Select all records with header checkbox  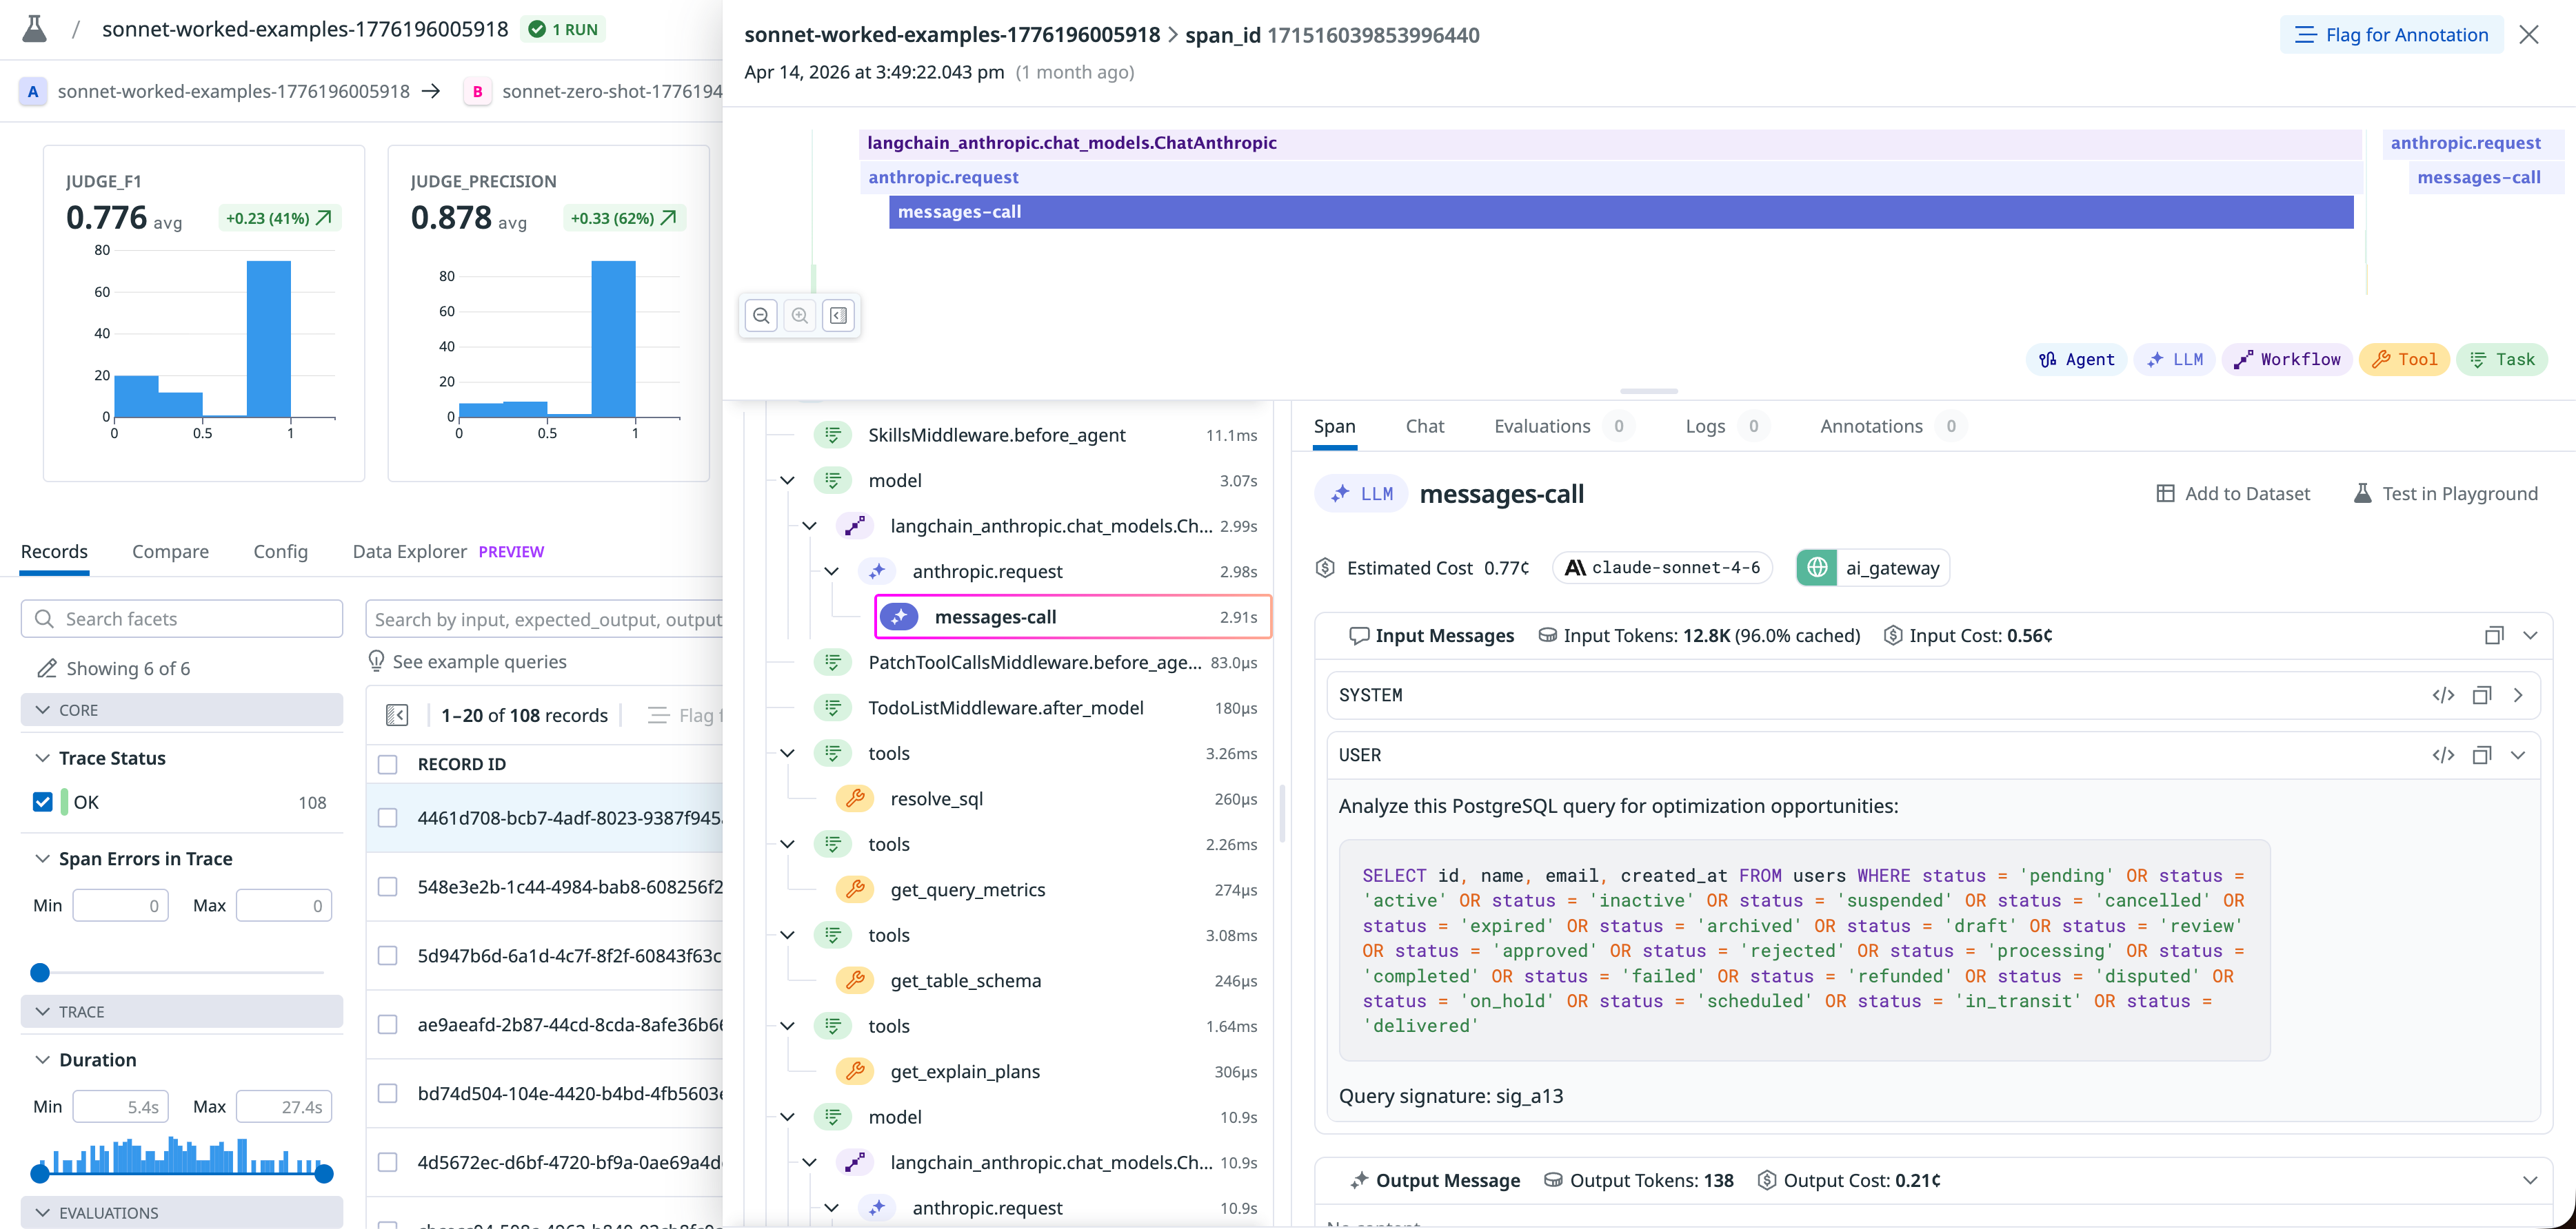point(388,765)
